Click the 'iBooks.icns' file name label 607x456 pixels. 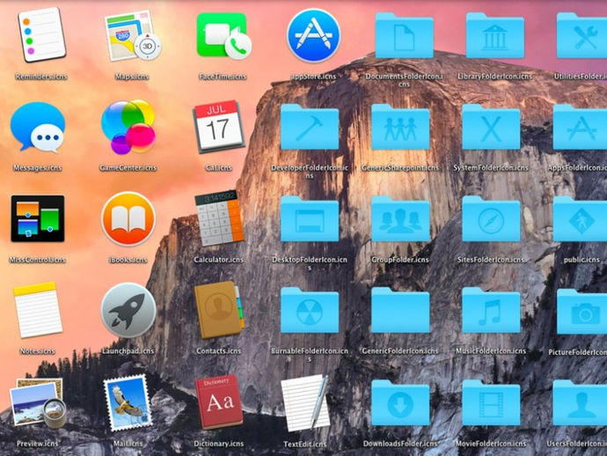(x=128, y=260)
